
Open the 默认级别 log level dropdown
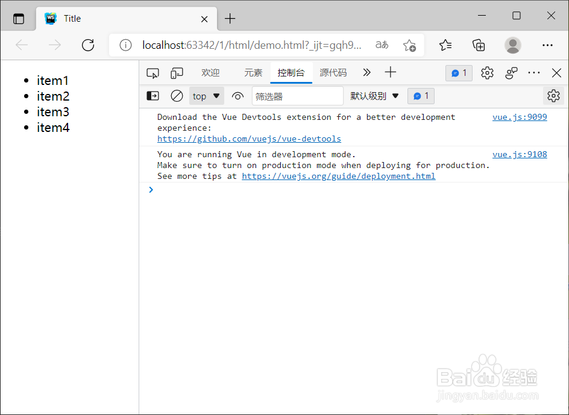374,96
